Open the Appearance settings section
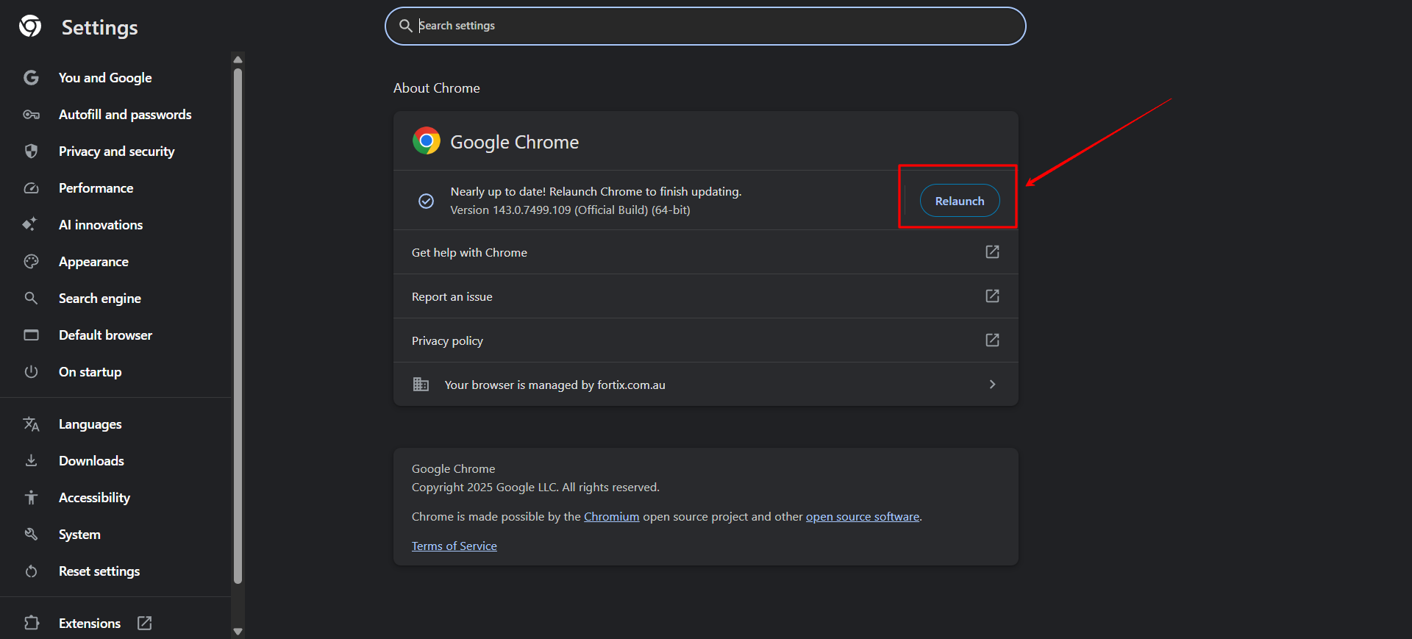Image resolution: width=1412 pixels, height=639 pixels. [x=93, y=262]
